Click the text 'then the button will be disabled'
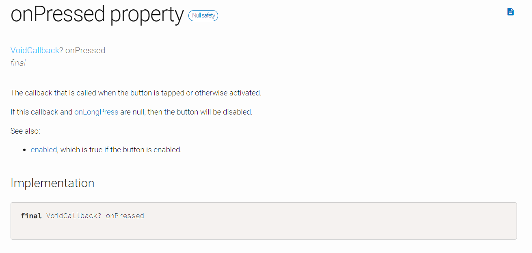Viewport: 532px width, 253px height. click(200, 112)
